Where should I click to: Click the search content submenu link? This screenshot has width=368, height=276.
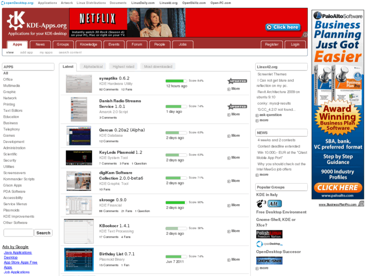pos(70,52)
